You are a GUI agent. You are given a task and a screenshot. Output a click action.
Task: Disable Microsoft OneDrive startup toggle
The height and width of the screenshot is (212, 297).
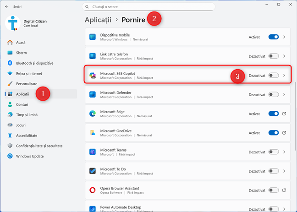pos(274,133)
